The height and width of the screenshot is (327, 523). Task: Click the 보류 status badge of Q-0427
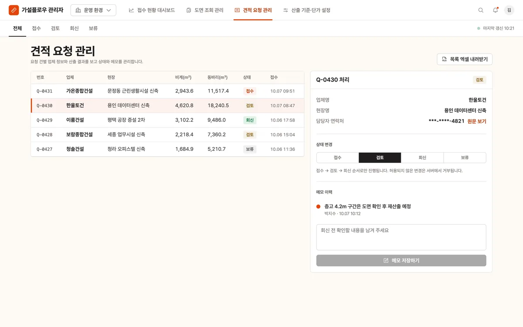(x=250, y=149)
